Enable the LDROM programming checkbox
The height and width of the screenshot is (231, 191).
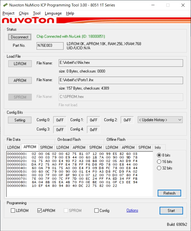tap(13, 211)
